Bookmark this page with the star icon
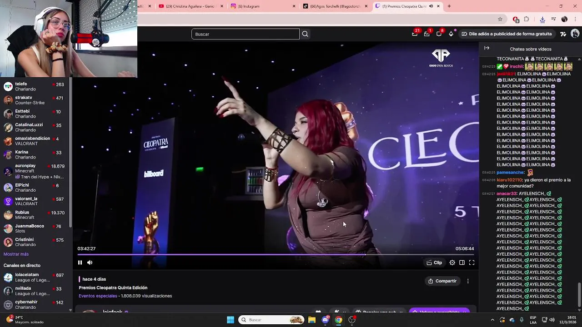The image size is (582, 327). (500, 19)
